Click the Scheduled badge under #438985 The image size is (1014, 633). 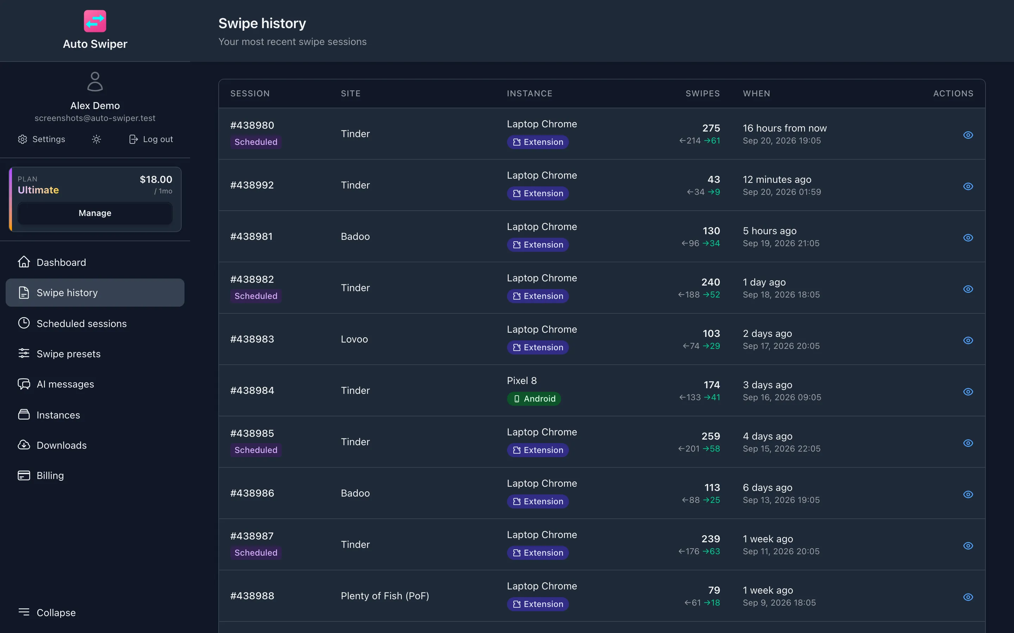click(256, 450)
